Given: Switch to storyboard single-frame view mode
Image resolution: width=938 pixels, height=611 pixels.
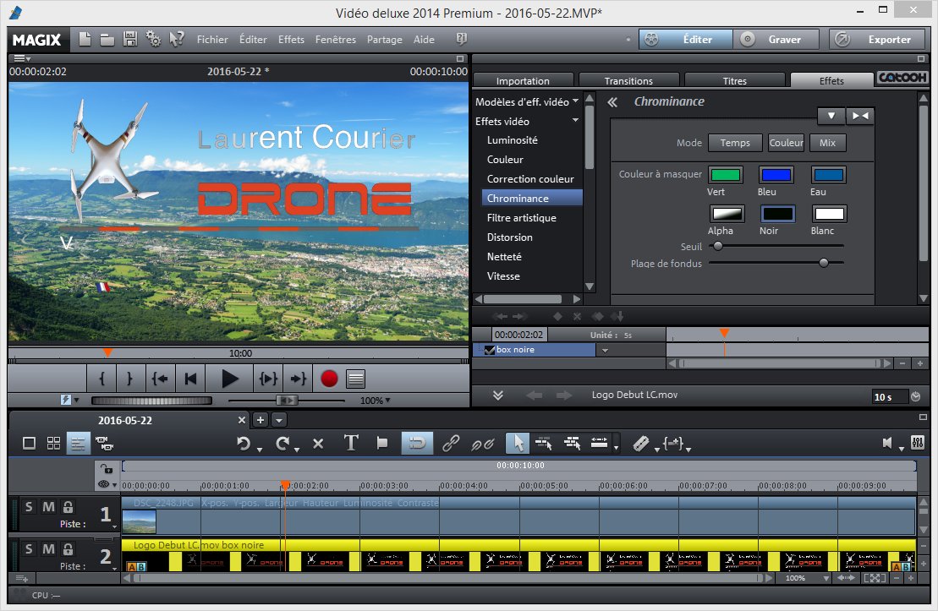Looking at the screenshot, I should tap(29, 443).
